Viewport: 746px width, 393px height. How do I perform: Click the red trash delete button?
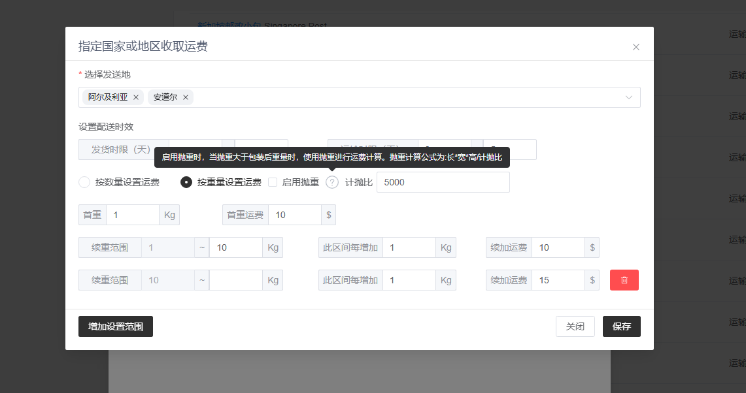tap(624, 280)
